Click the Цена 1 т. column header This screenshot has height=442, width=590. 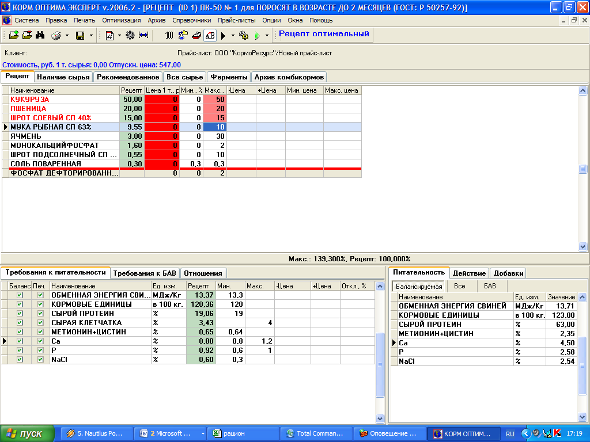click(162, 90)
